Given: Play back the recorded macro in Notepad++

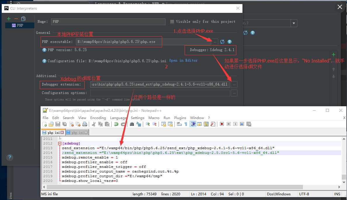Looking at the screenshot, I should pos(235,124).
